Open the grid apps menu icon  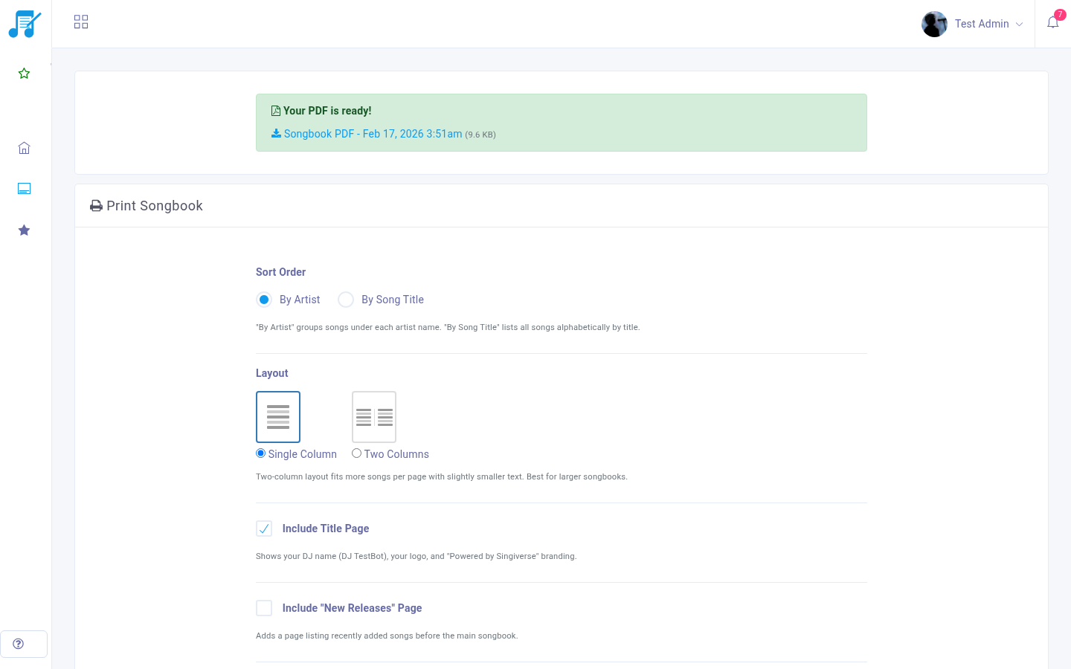81,22
